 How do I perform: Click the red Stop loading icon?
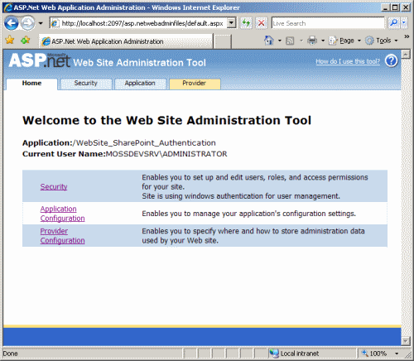pos(261,23)
